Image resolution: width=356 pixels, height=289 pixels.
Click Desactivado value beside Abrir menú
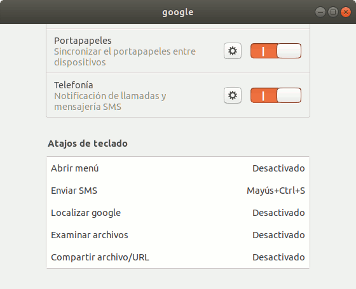click(278, 168)
